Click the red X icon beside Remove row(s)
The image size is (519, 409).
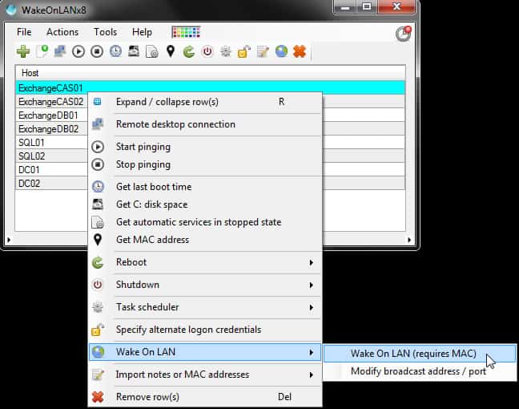(98, 397)
